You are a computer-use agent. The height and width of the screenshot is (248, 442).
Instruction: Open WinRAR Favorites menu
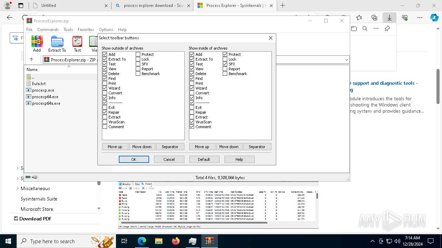point(86,30)
